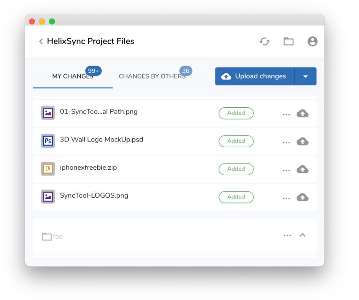Switch to the CHANGES BY OTHERS tab
Viewport: 359px width, 300px height.
[x=152, y=75]
